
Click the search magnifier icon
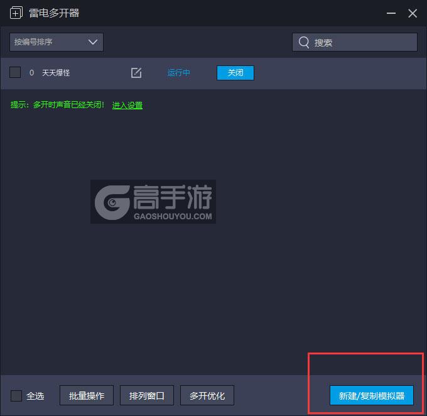[x=304, y=42]
